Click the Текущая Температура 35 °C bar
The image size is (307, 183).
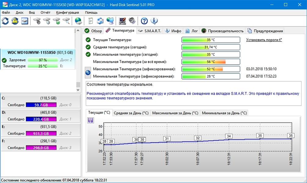211,40
